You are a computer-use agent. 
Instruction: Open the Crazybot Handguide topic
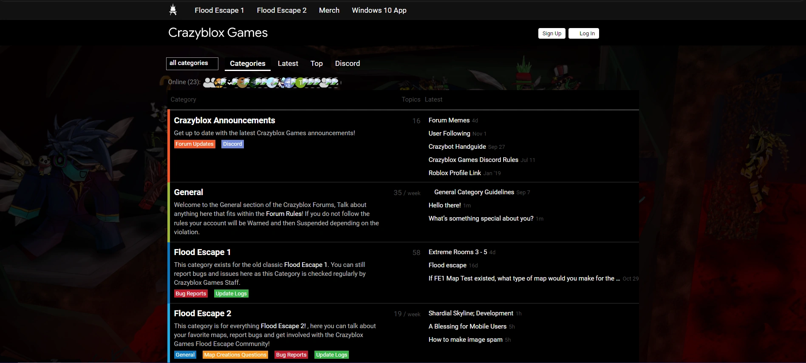(457, 147)
